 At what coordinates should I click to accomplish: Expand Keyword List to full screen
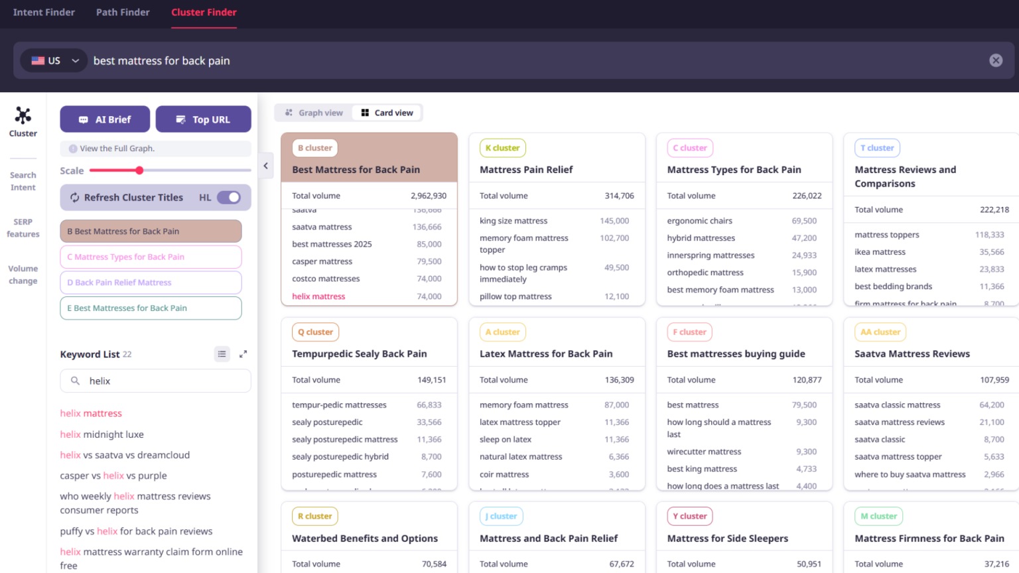pyautogui.click(x=243, y=353)
